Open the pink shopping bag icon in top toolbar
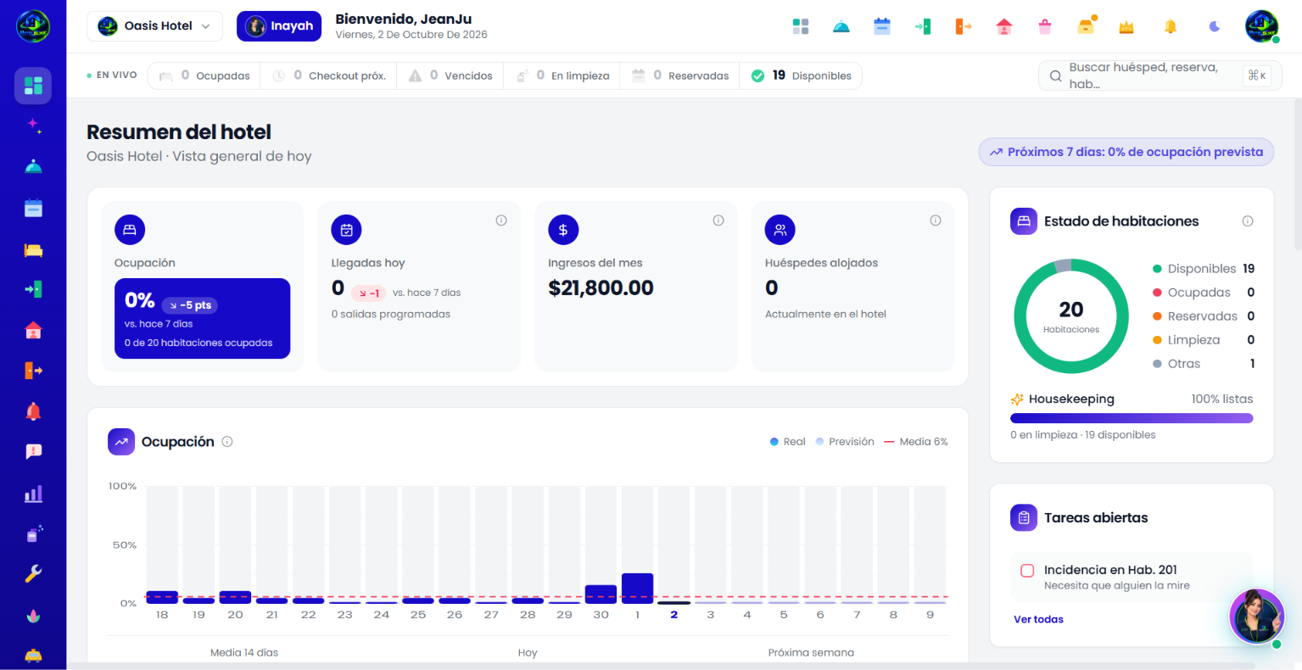This screenshot has height=670, width=1302. [1045, 26]
